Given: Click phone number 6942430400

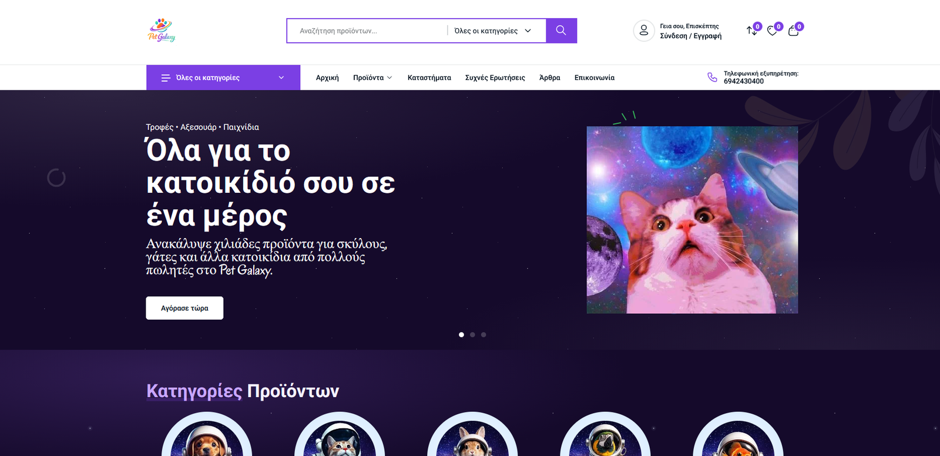Looking at the screenshot, I should click(x=744, y=81).
